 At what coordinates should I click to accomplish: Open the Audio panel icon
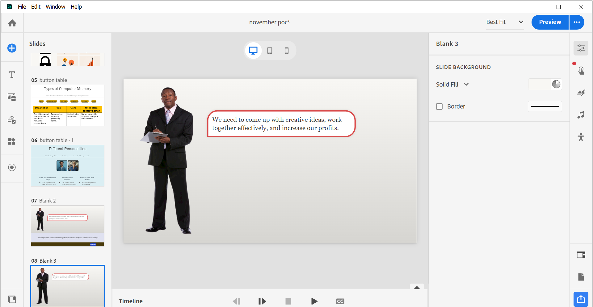click(x=581, y=115)
